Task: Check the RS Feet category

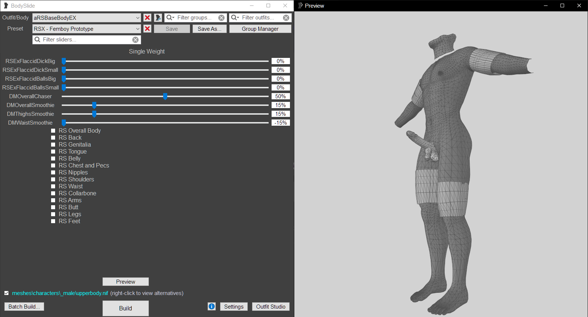Action: pyautogui.click(x=53, y=221)
